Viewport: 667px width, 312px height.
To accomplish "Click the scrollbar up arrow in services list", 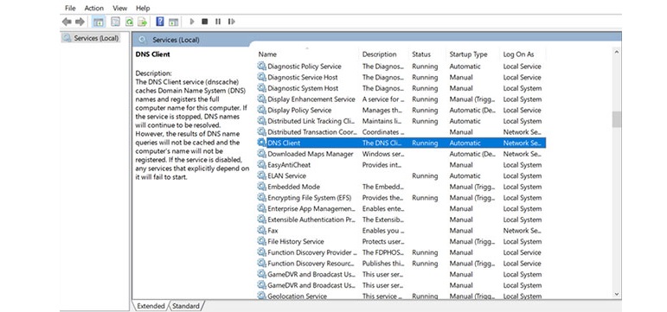I will pos(616,52).
